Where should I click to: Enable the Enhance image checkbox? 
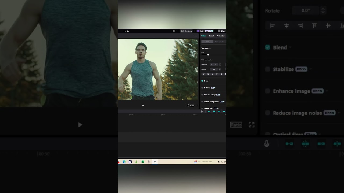click(202, 95)
